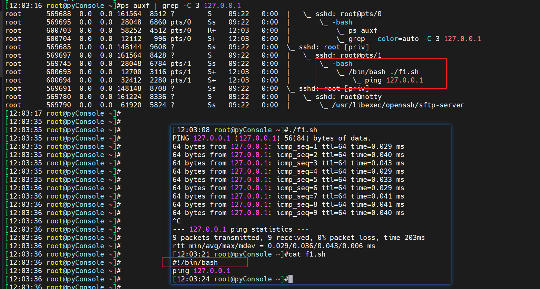The image size is (540, 289).
Task: Click the icmp_seq=2 ping reply line
Action: click(288, 155)
